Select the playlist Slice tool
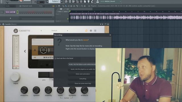The image size is (182, 102). pos(77,6)
